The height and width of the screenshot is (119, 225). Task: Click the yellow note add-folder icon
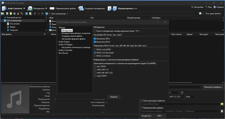click(x=11, y=13)
